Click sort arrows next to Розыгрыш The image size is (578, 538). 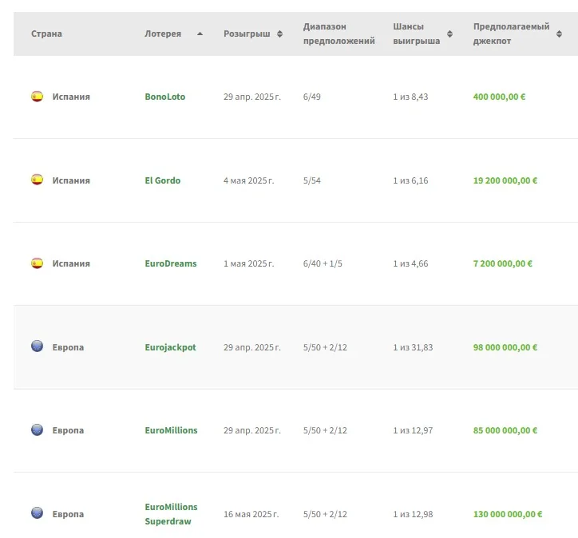[x=279, y=34]
